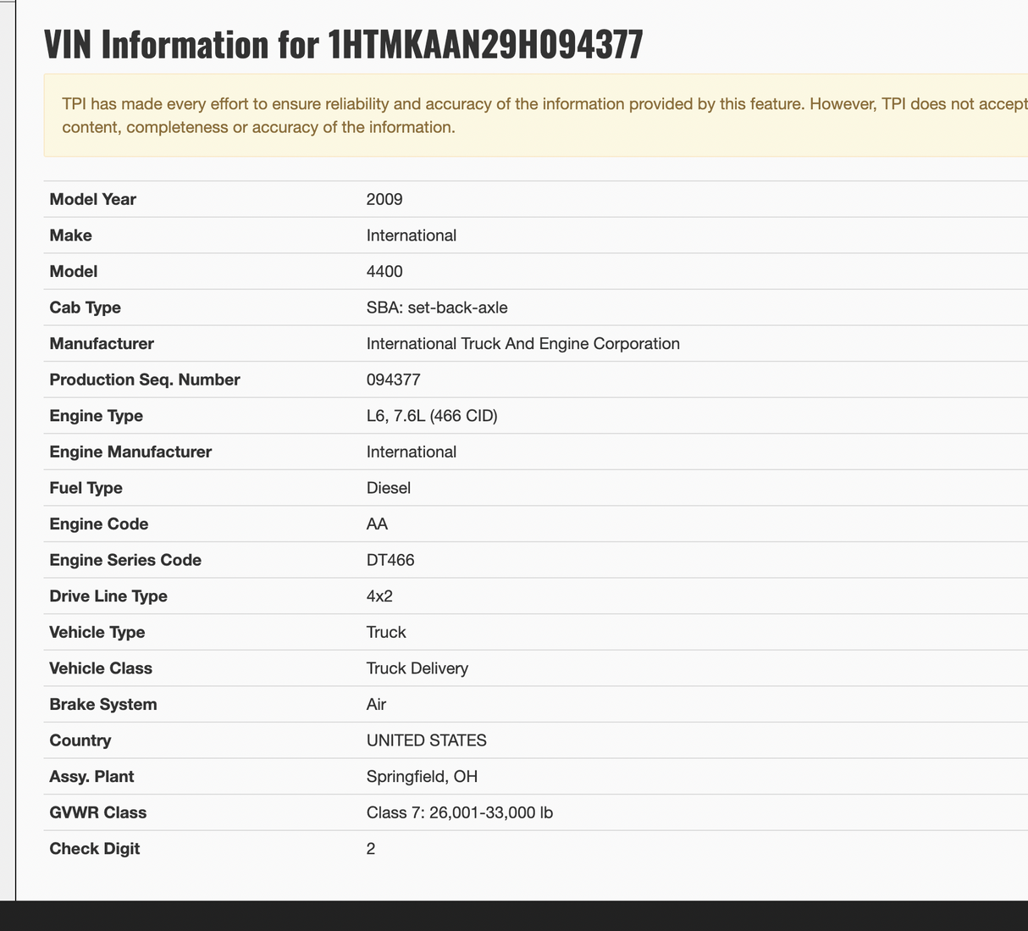Click the Class 7 GVWR class value
The width and height of the screenshot is (1028, 931).
tap(459, 812)
